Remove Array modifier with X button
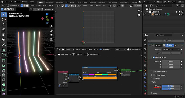Image resolution: width=185 pixels, height=98 pixels. 178,45
